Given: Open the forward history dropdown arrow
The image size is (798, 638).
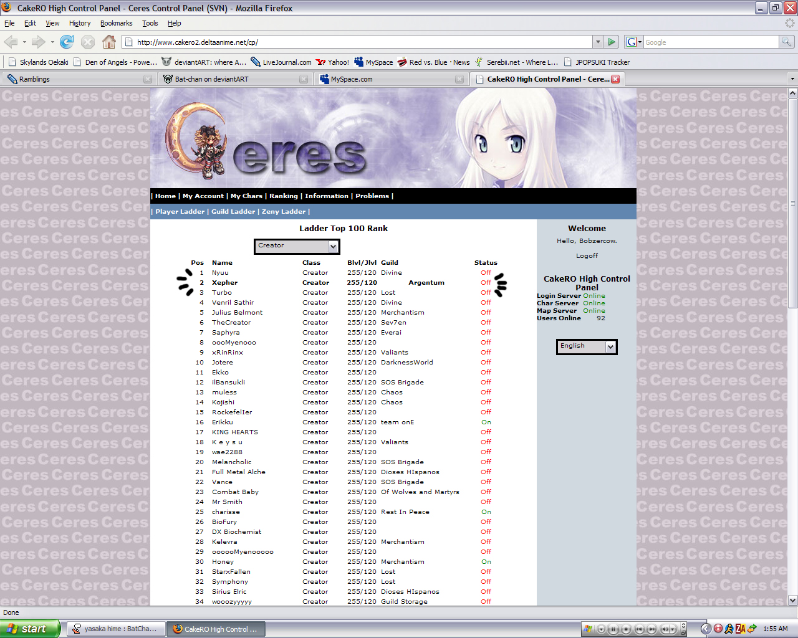Looking at the screenshot, I should click(x=52, y=42).
